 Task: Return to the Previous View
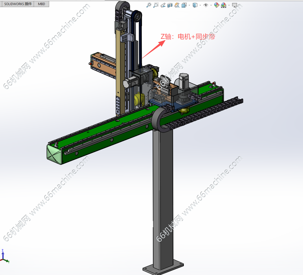pos(163,5)
